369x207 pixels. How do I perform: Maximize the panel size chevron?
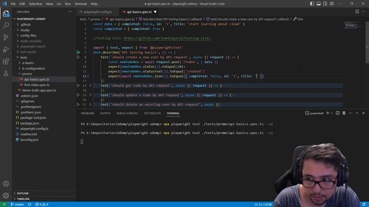pos(357,113)
